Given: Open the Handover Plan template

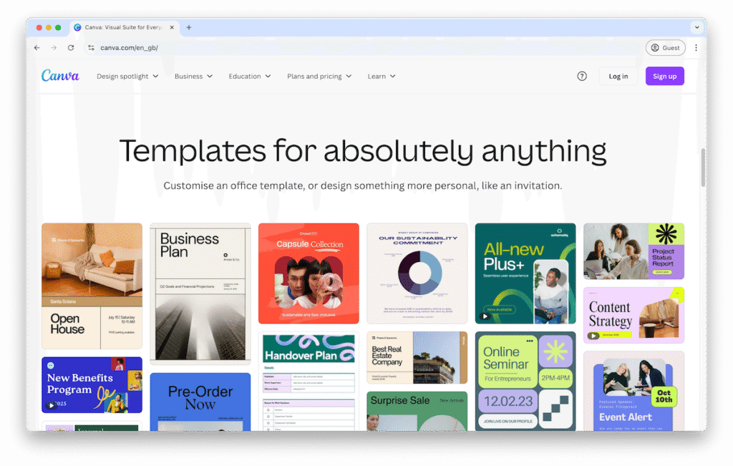Looking at the screenshot, I should 309,382.
